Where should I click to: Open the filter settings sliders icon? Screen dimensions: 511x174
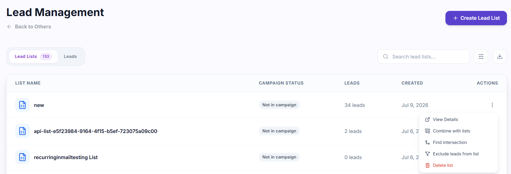pyautogui.click(x=481, y=56)
